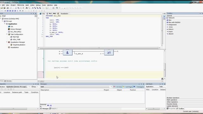The image size is (203, 114).
Task: Open the Build menu
Action: [27, 5]
